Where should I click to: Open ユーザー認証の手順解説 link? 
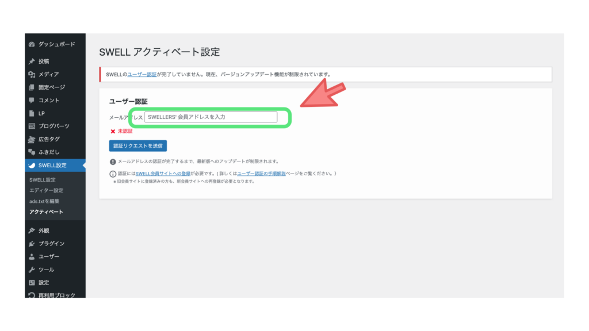[261, 174]
